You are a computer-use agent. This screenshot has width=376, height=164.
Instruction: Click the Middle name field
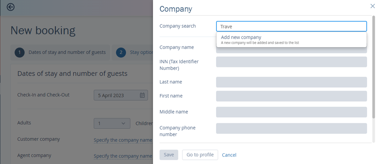pos(291,112)
